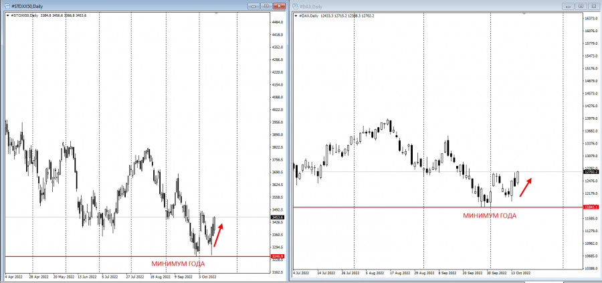Click the 13 Oct 2022 date label in DAX chart
602x283 pixels.
pos(521,273)
